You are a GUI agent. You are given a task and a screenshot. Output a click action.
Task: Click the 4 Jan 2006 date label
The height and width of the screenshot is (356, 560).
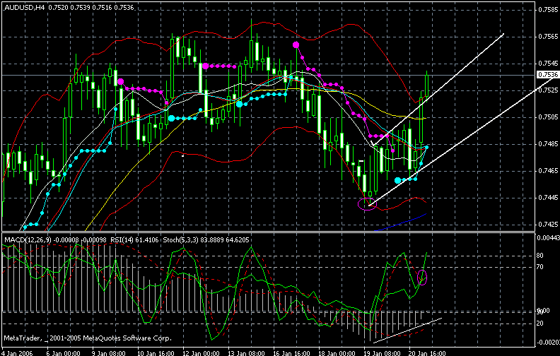[x=18, y=353]
